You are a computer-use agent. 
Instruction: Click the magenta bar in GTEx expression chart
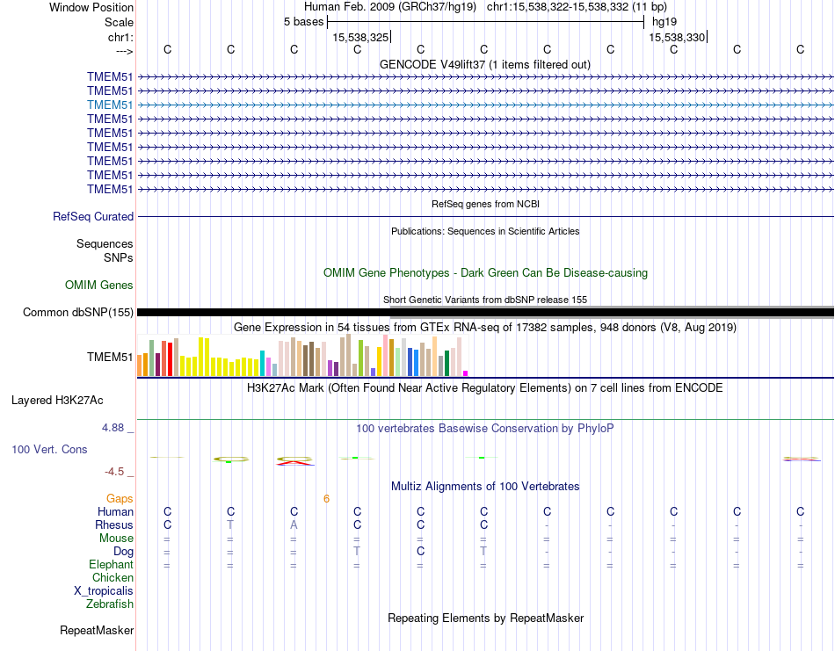point(466,373)
